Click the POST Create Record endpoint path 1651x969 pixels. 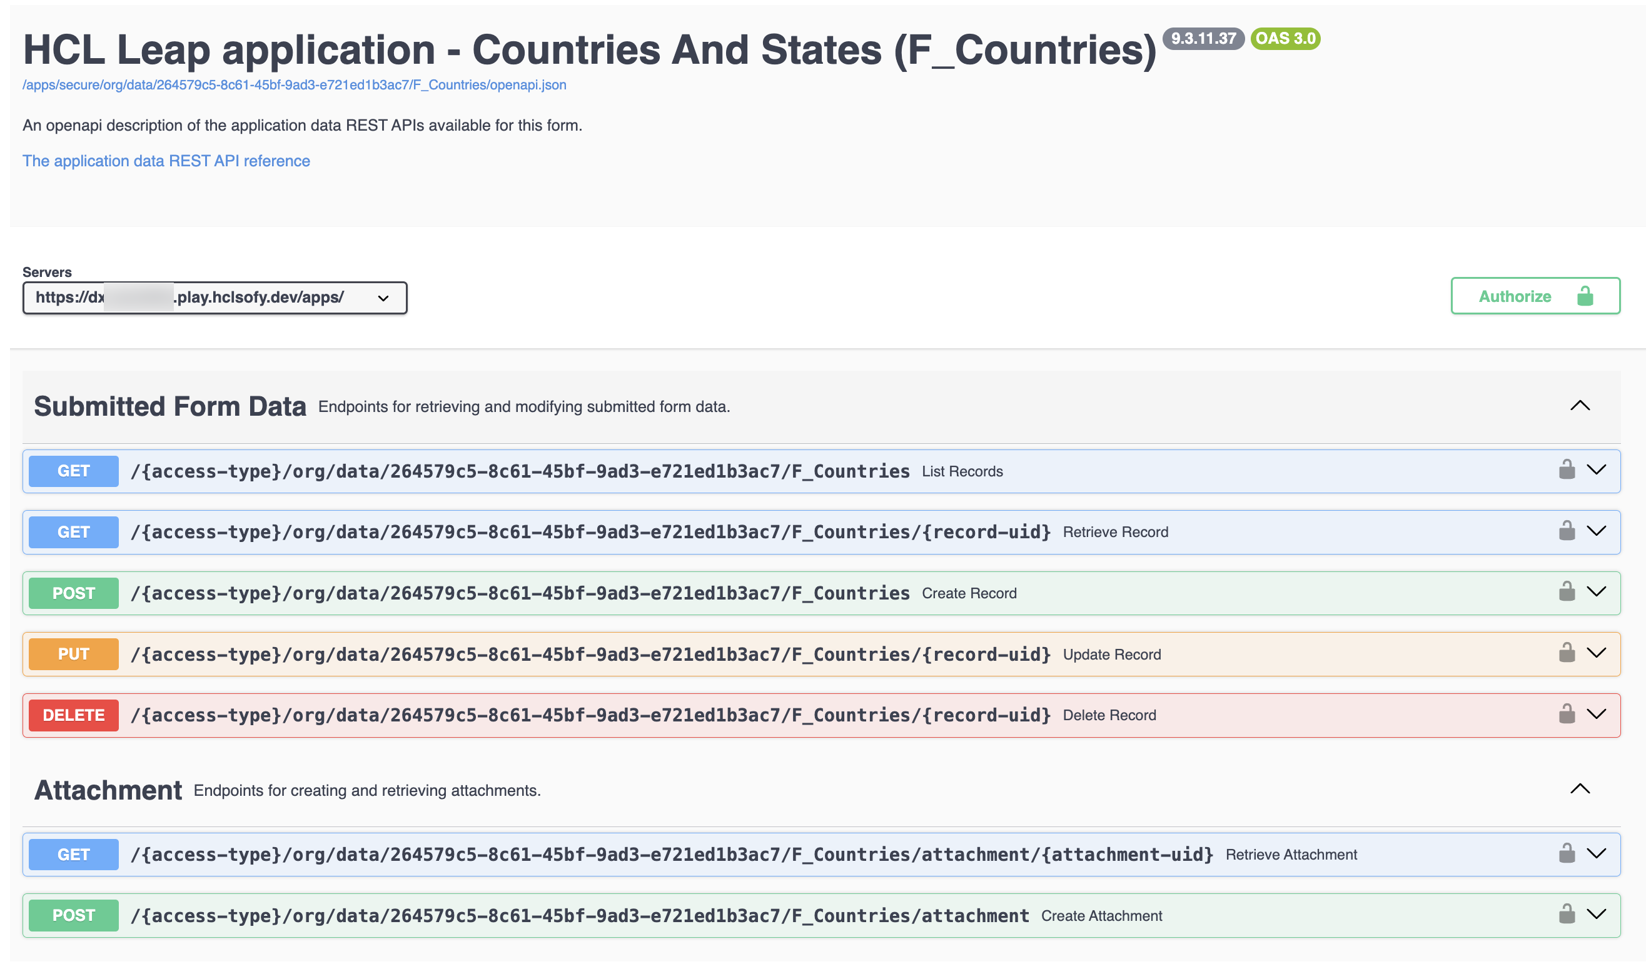coord(520,593)
